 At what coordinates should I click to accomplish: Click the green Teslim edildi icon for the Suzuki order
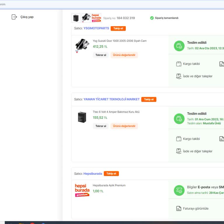[179, 46]
